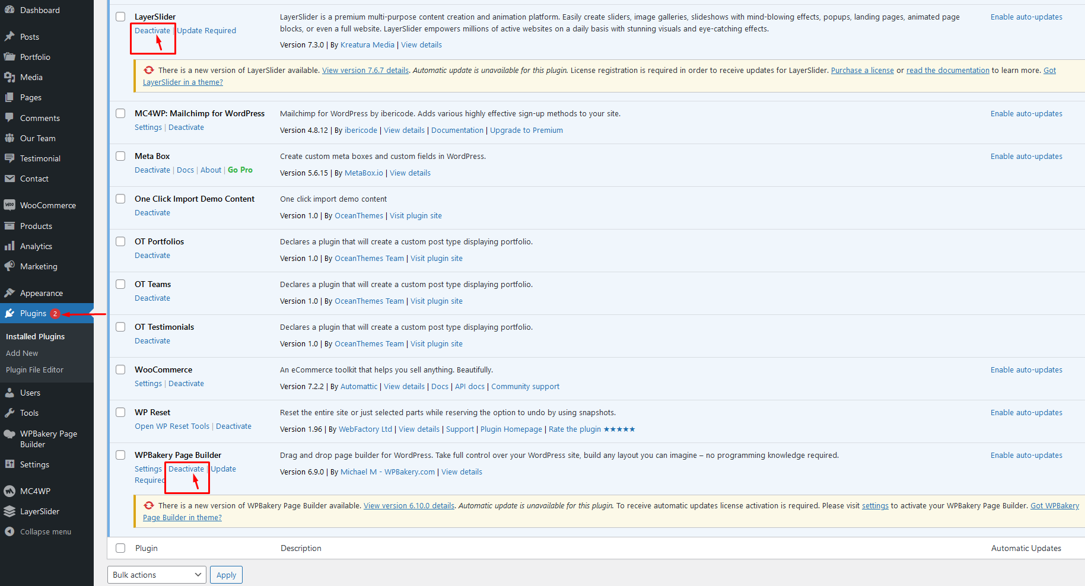Open the Bulk actions dropdown
1085x586 pixels.
tap(157, 575)
